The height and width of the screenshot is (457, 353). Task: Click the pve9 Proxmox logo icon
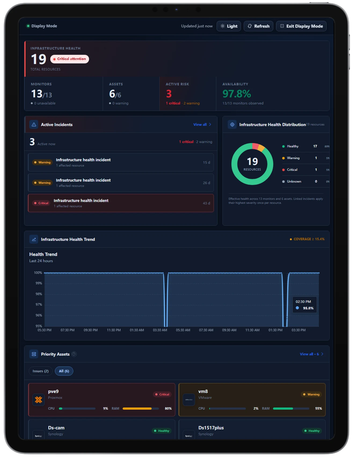coord(38,400)
